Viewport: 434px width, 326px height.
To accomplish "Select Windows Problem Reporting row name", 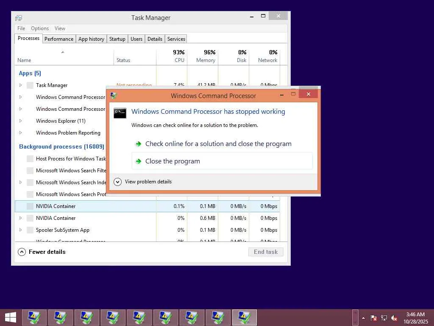I will (x=68, y=133).
